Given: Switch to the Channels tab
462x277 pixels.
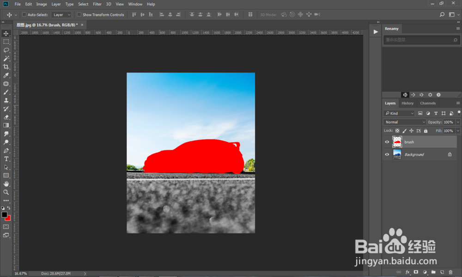Looking at the screenshot, I should [x=428, y=103].
